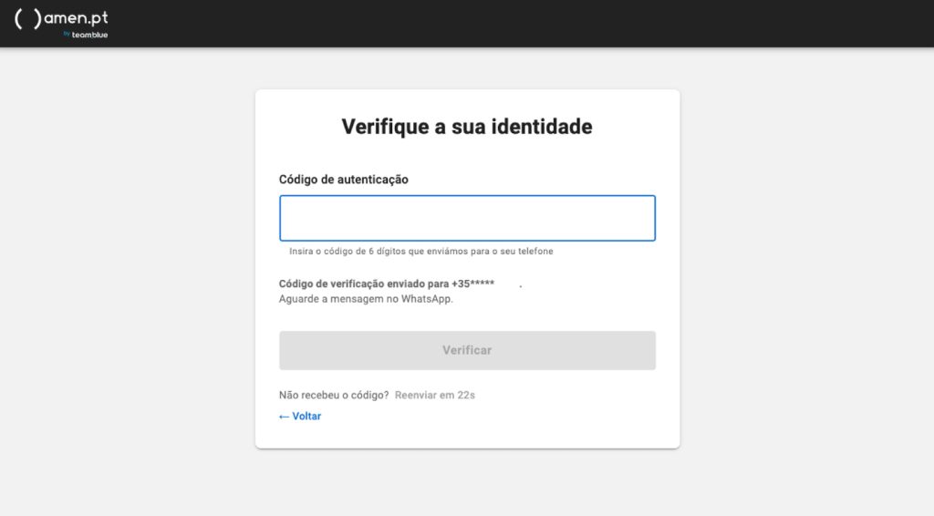Click the amen.pt wordmark text
This screenshot has width=934, height=516.
tap(75, 18)
